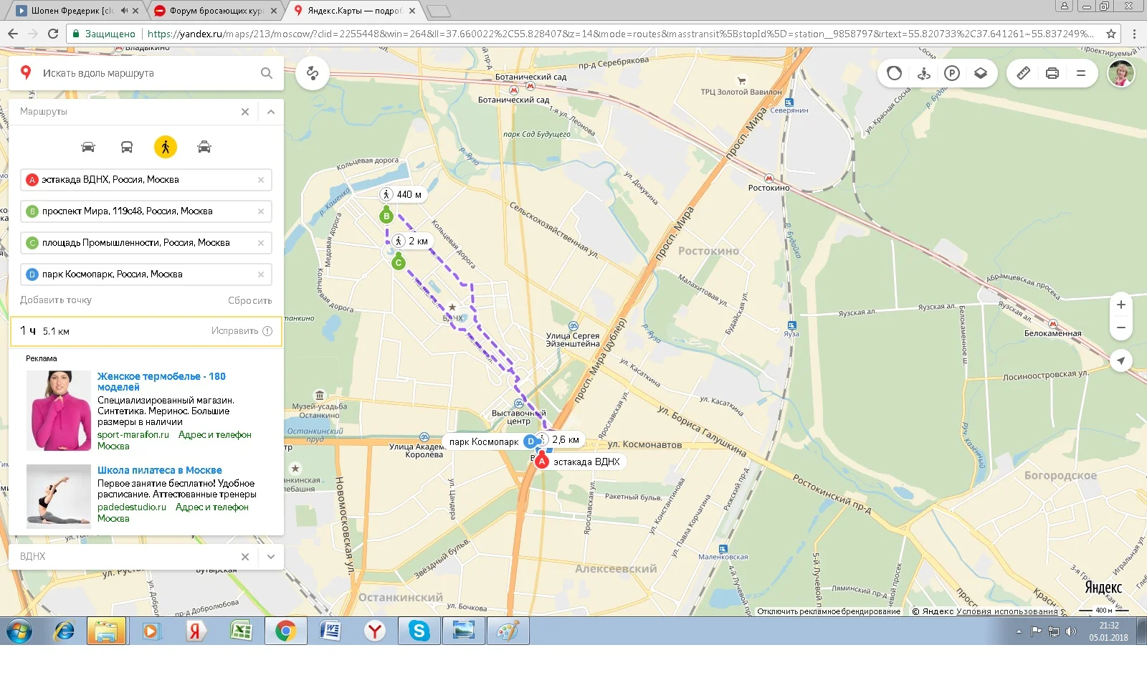The width and height of the screenshot is (1147, 688).
Task: Close the Маршруты routes panel
Action: point(245,112)
